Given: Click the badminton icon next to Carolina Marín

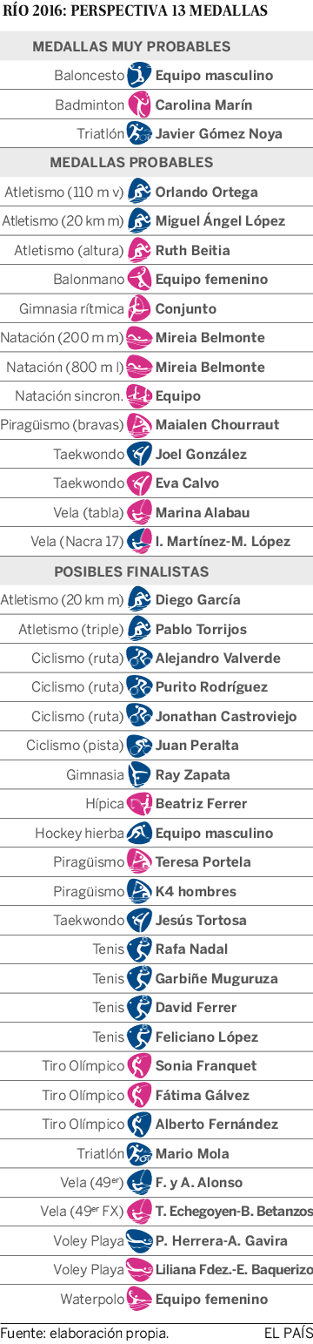Looking at the screenshot, I should tap(139, 105).
